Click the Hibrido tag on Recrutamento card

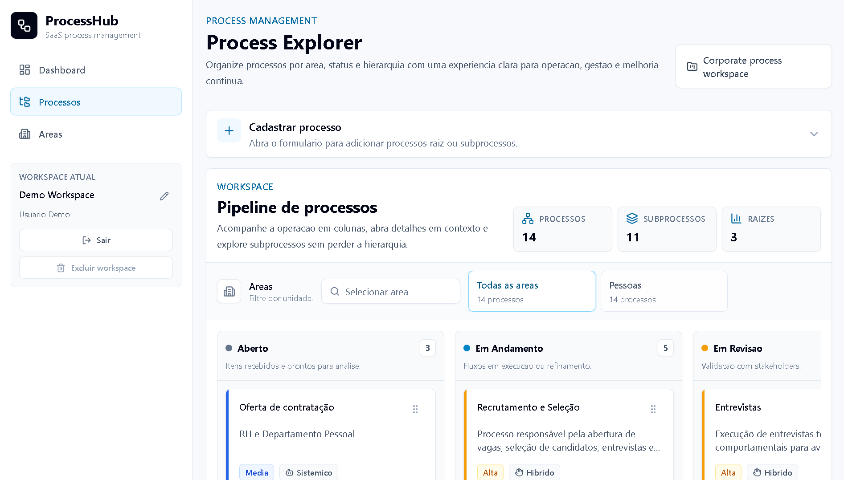click(534, 472)
